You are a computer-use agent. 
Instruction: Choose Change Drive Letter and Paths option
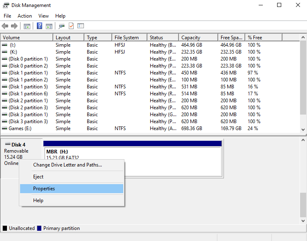pyautogui.click(x=68, y=165)
